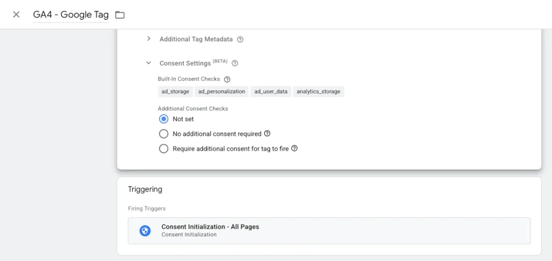Close the tag editor with the X icon
The height and width of the screenshot is (261, 552).
(16, 15)
